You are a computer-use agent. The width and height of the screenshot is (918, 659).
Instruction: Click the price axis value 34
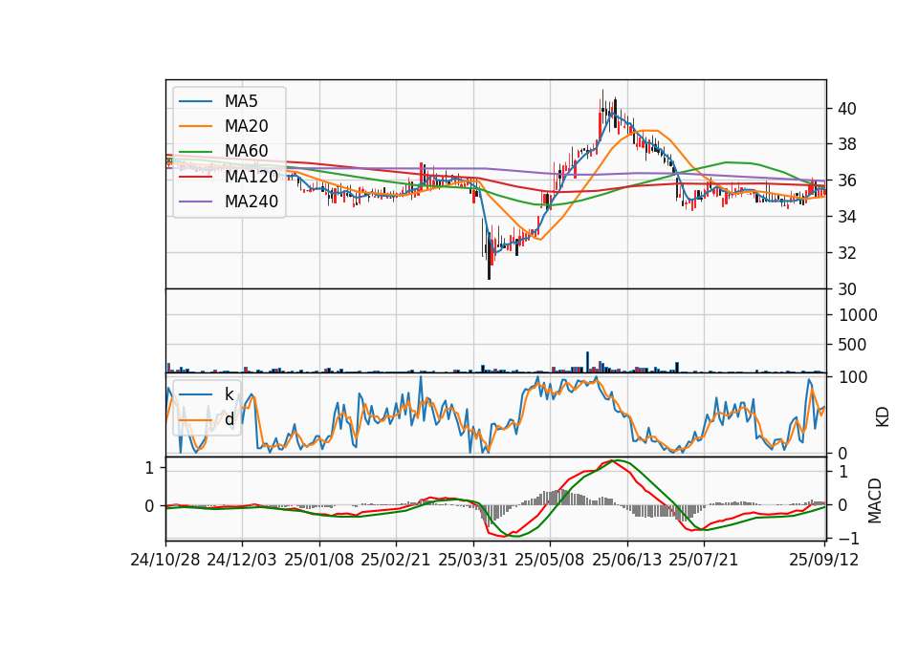(847, 217)
